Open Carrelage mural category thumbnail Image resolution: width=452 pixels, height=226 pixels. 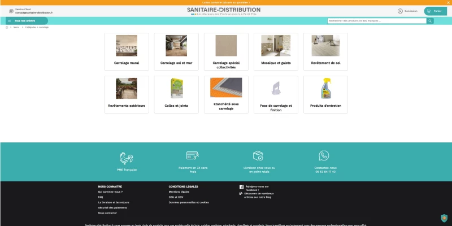click(x=127, y=46)
